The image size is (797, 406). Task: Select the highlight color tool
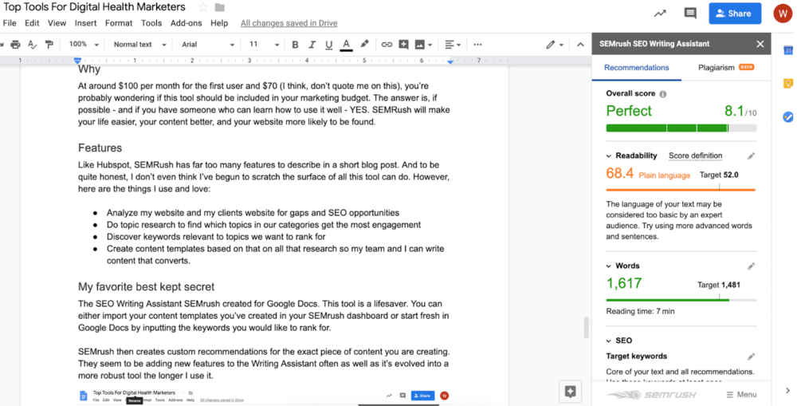point(364,44)
